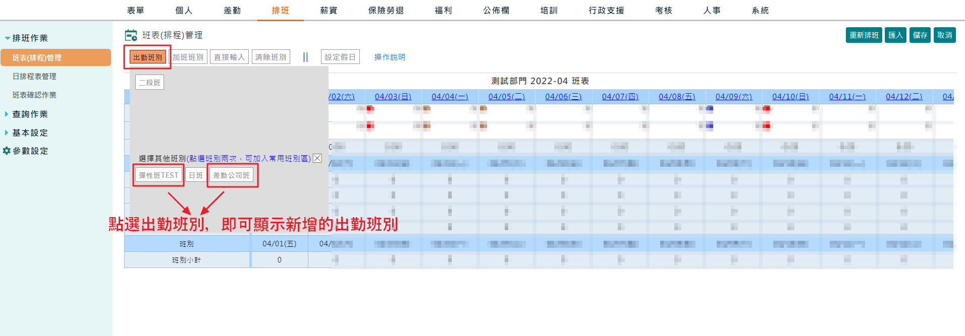Click the 重新排班 button
Screen dimensions: 965x336
point(864,35)
